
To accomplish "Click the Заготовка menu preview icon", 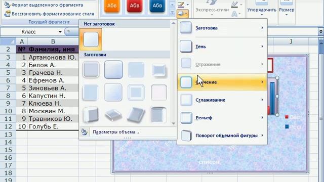I will [x=186, y=28].
